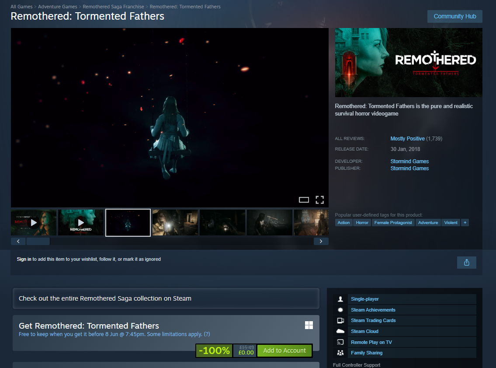Show next thumbnails with right arrow
This screenshot has width=496, height=368.
point(321,241)
